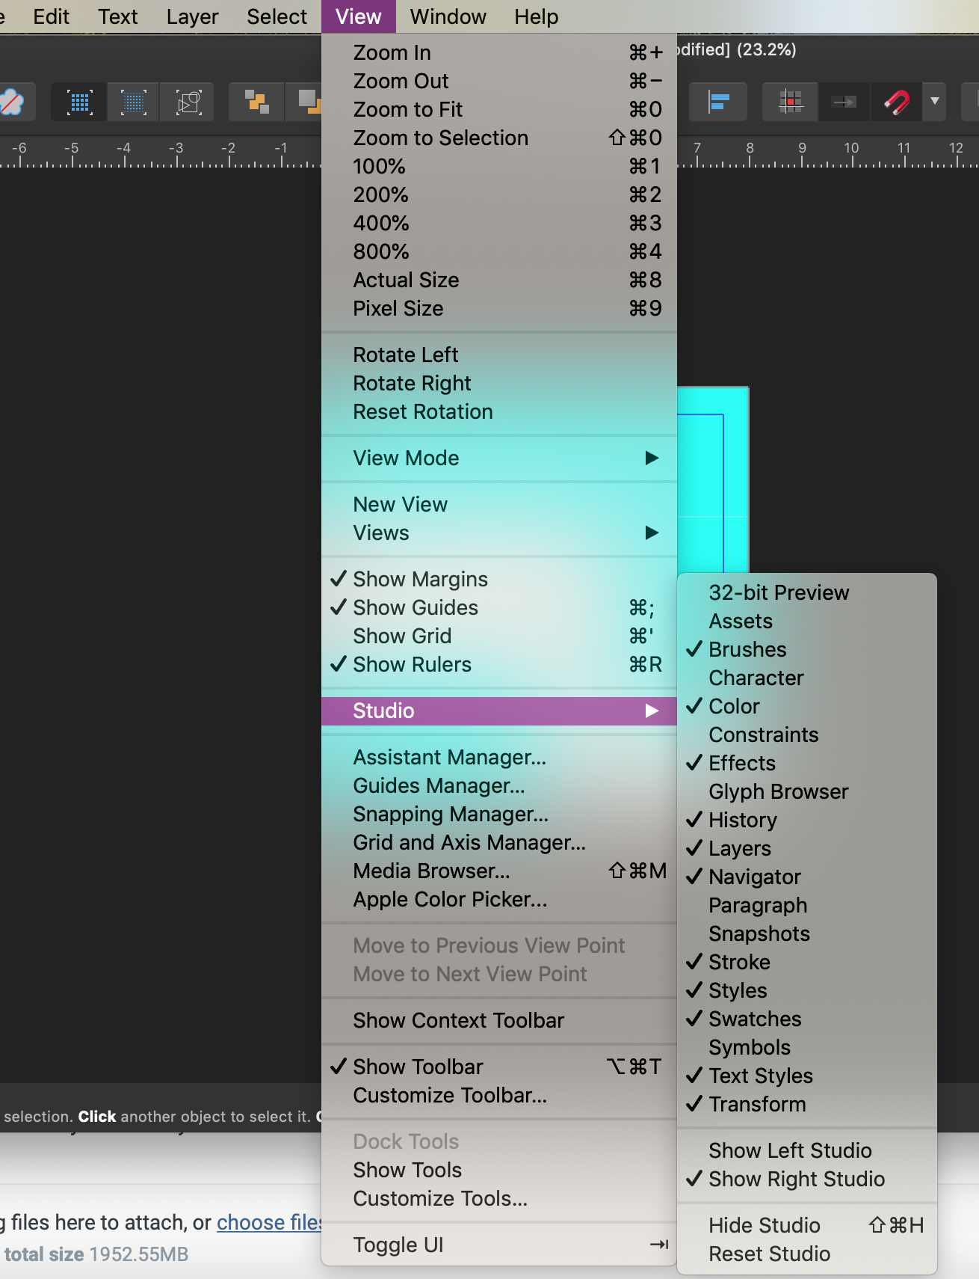
Task: Open the Select menu
Action: [277, 16]
